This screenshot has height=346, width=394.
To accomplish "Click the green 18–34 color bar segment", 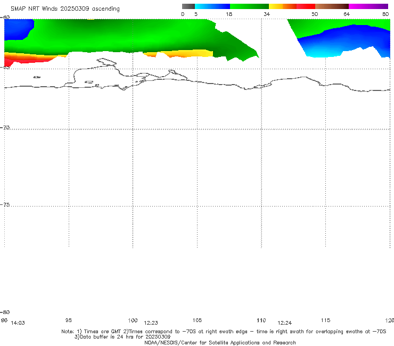I will click(249, 6).
